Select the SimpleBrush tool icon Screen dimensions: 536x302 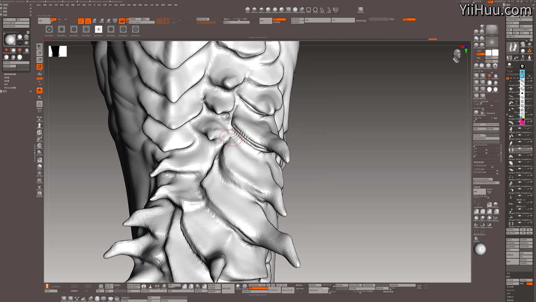529,51
